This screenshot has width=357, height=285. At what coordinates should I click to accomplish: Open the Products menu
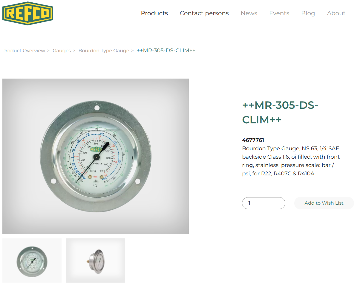coord(154,13)
